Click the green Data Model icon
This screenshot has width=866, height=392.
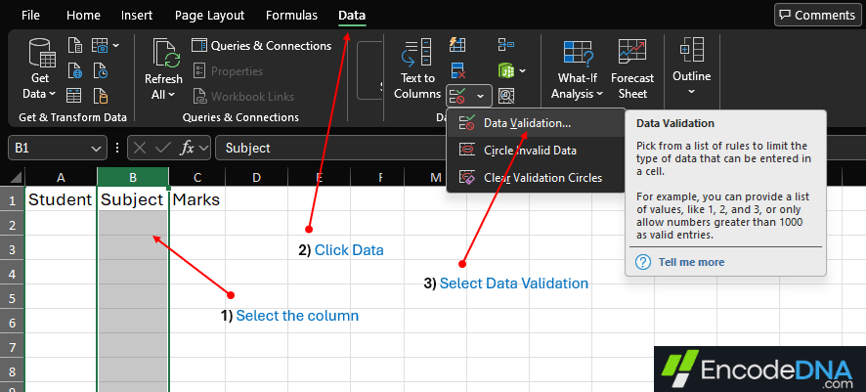(506, 70)
